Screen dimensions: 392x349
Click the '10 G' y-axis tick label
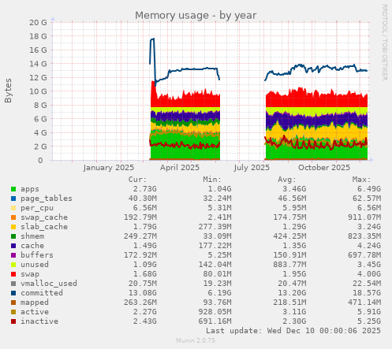pos(38,91)
